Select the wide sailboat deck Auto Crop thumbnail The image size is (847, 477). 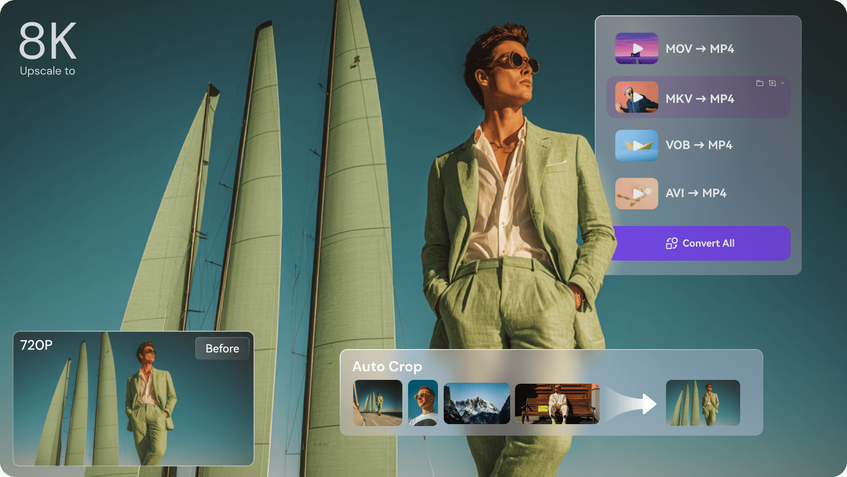tap(378, 403)
